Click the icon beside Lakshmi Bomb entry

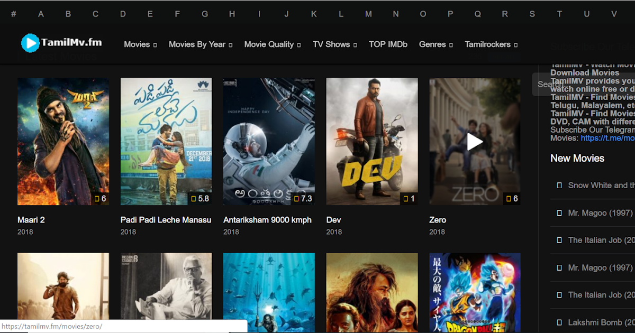click(x=559, y=322)
